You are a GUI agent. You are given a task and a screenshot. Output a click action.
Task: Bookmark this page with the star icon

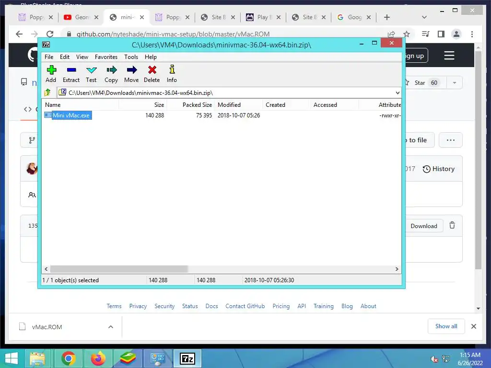pyautogui.click(x=407, y=34)
